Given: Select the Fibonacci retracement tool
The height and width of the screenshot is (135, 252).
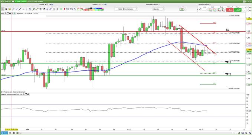Looking at the screenshot, I should 34,9.
